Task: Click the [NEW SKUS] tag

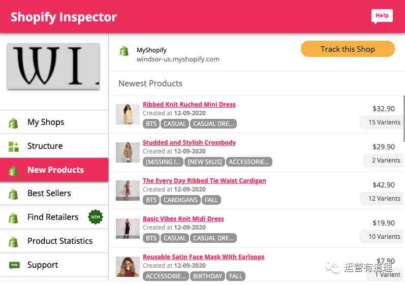Action: [205, 162]
